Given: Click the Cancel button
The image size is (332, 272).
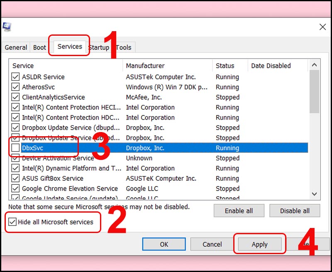Looking at the screenshot, I should (x=212, y=244).
